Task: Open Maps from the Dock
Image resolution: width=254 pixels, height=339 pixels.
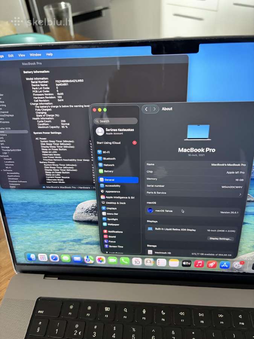Action: click(x=89, y=259)
